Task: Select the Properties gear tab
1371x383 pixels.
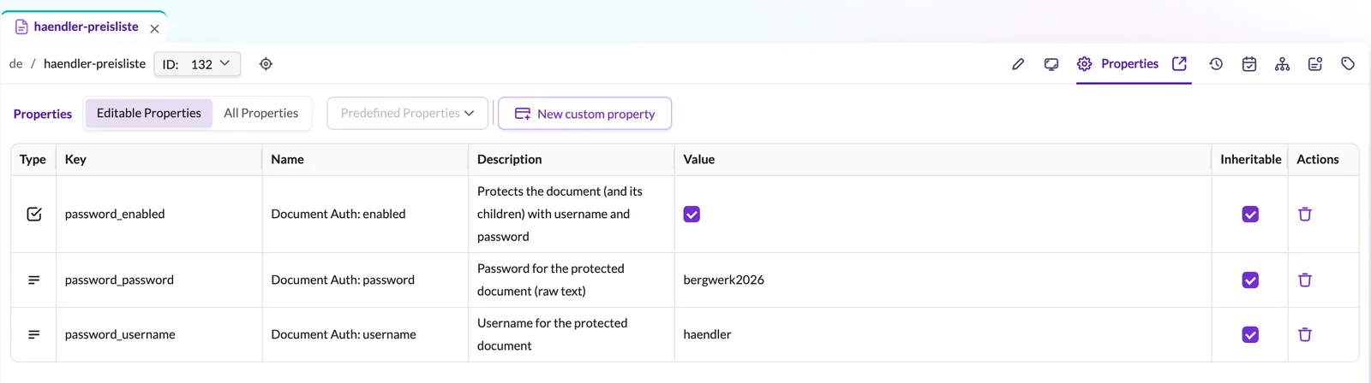Action: click(1117, 64)
